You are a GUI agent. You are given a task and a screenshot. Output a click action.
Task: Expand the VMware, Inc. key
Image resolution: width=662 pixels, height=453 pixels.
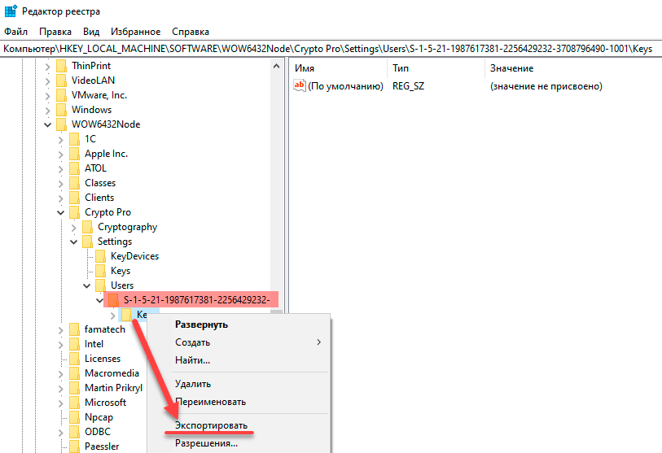pyautogui.click(x=48, y=96)
